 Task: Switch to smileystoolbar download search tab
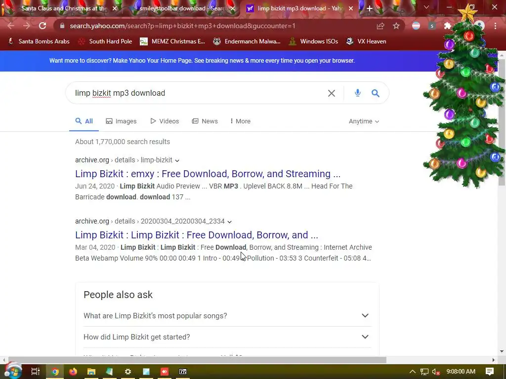click(181, 8)
